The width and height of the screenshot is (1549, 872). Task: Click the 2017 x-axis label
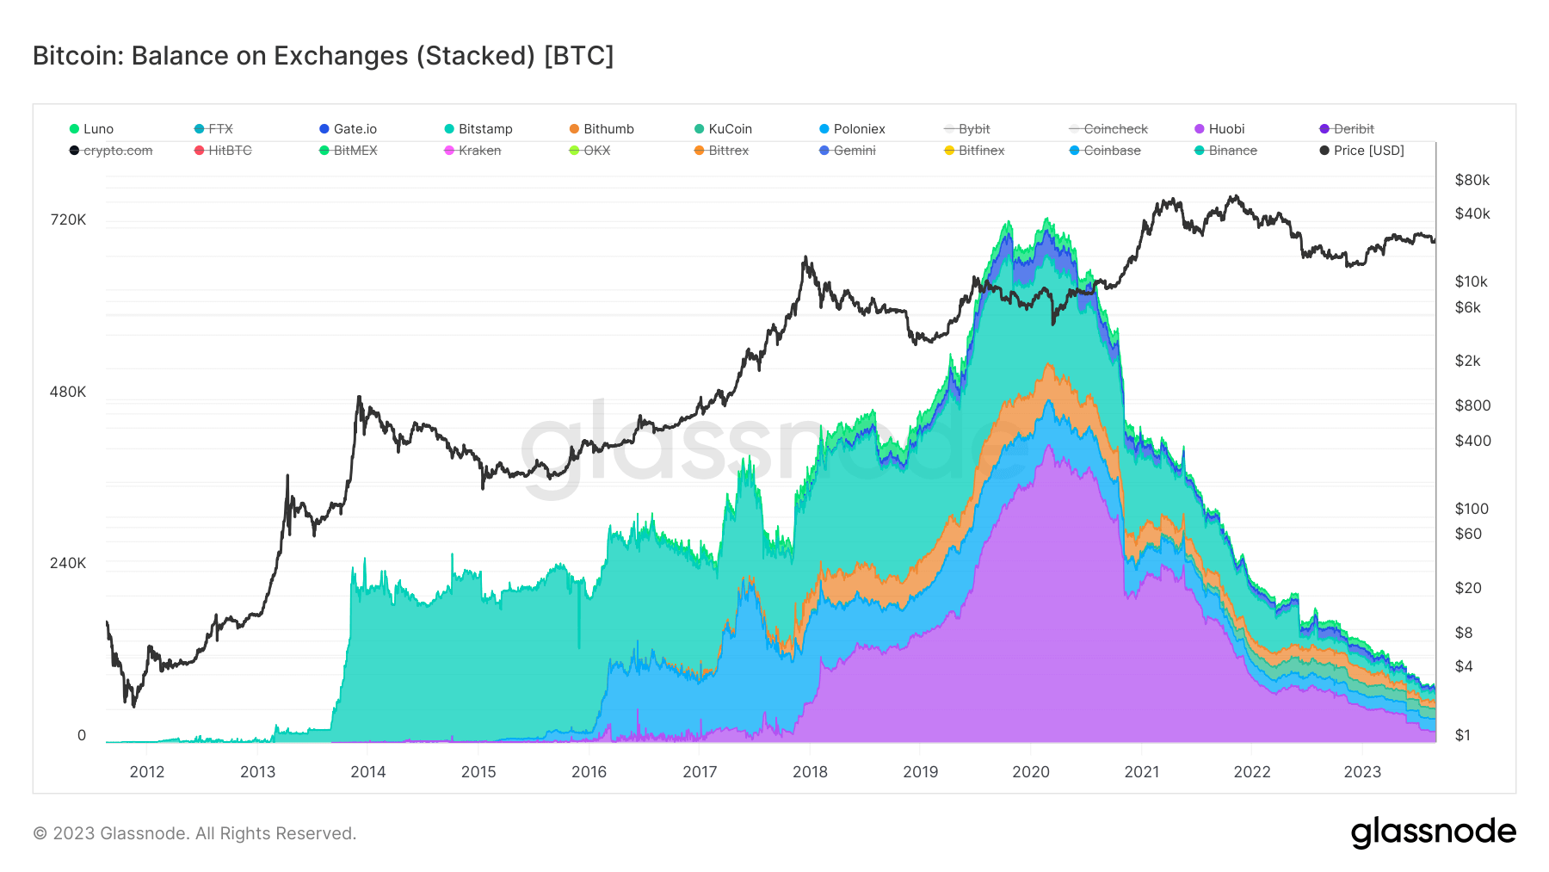click(x=700, y=772)
